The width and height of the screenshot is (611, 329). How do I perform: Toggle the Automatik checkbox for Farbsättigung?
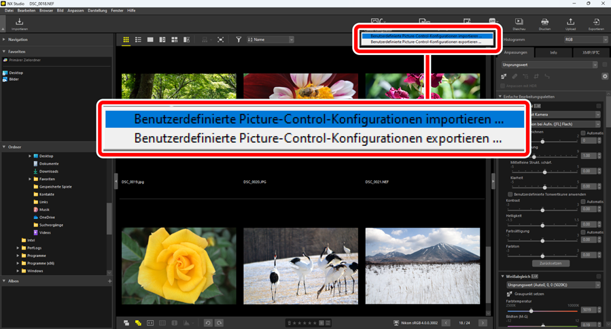coord(583,232)
